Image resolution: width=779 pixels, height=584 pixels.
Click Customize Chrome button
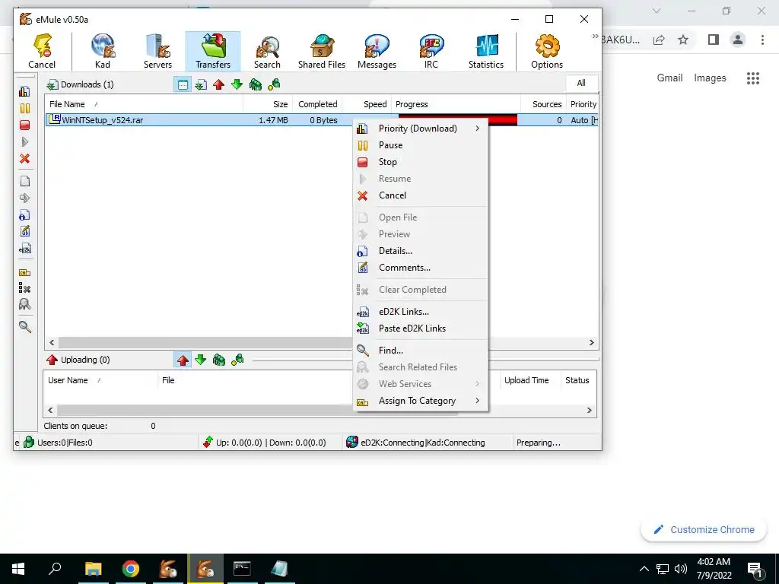(704, 529)
